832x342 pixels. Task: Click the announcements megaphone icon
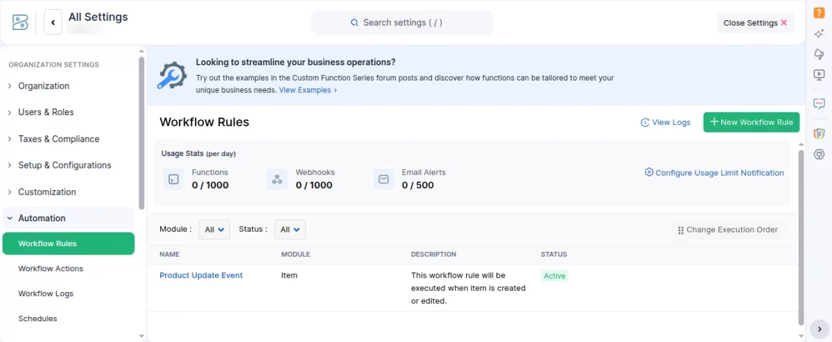(819, 54)
